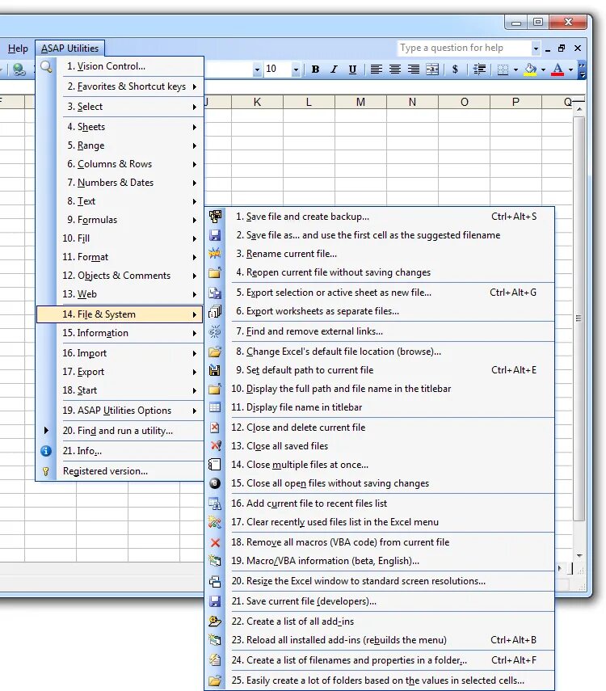
Task: Click vertical scrollbar down arrow
Action: click(x=579, y=555)
